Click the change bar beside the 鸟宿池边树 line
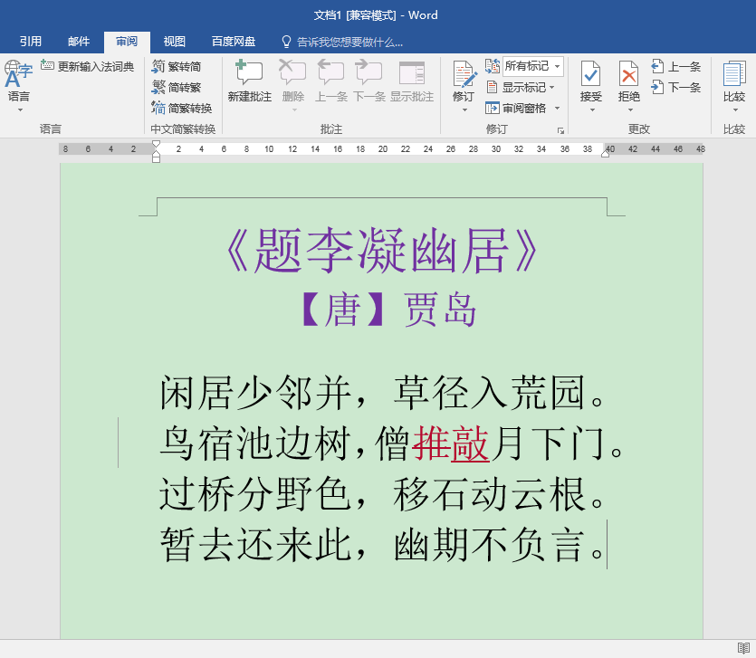The width and height of the screenshot is (756, 658). point(118,443)
